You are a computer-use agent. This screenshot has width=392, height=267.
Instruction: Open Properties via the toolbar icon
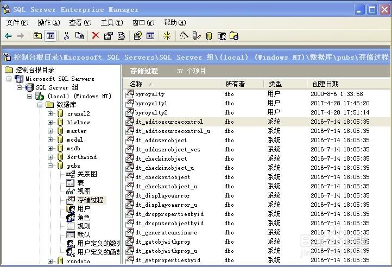click(108, 36)
